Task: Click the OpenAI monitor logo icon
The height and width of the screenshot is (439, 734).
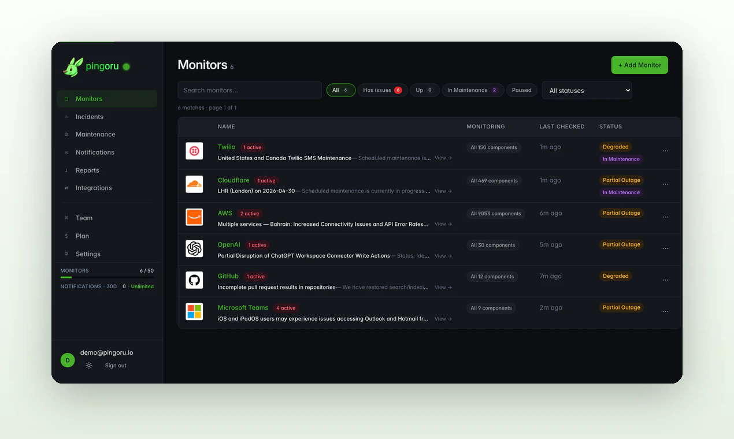Action: point(194,248)
